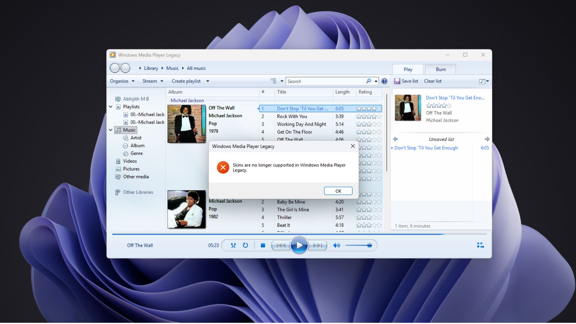Click the Off The Wall album cover
Image resolution: width=576 pixels, height=324 pixels.
186,124
